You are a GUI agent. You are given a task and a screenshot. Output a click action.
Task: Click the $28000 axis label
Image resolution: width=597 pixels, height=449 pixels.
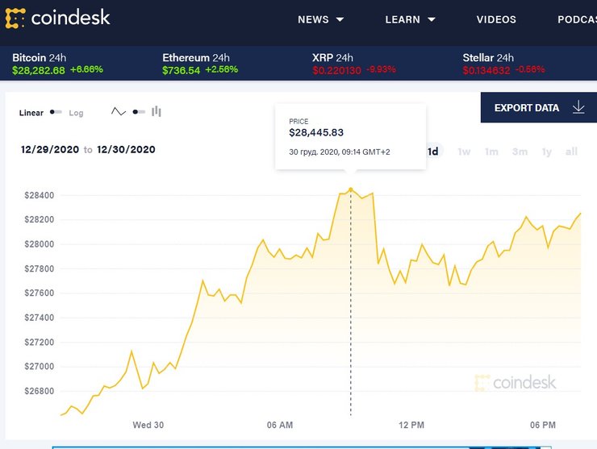[x=40, y=244]
